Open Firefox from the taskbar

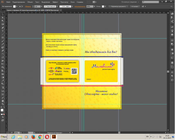(x=33, y=137)
